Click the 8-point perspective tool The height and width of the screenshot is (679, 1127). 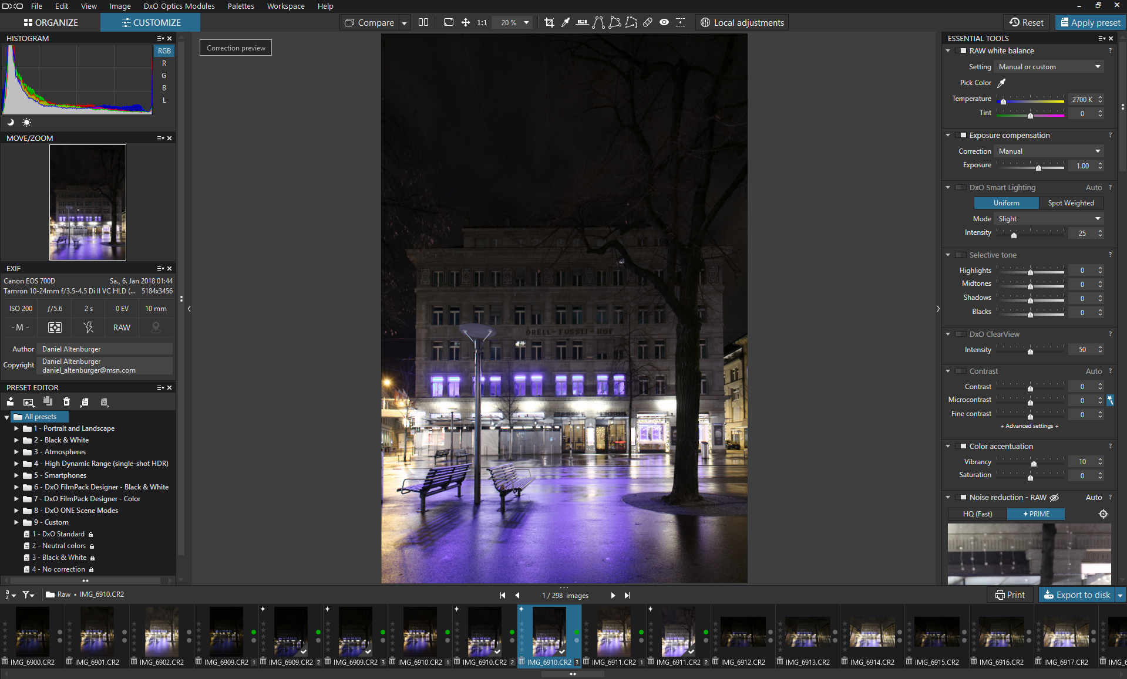(631, 22)
